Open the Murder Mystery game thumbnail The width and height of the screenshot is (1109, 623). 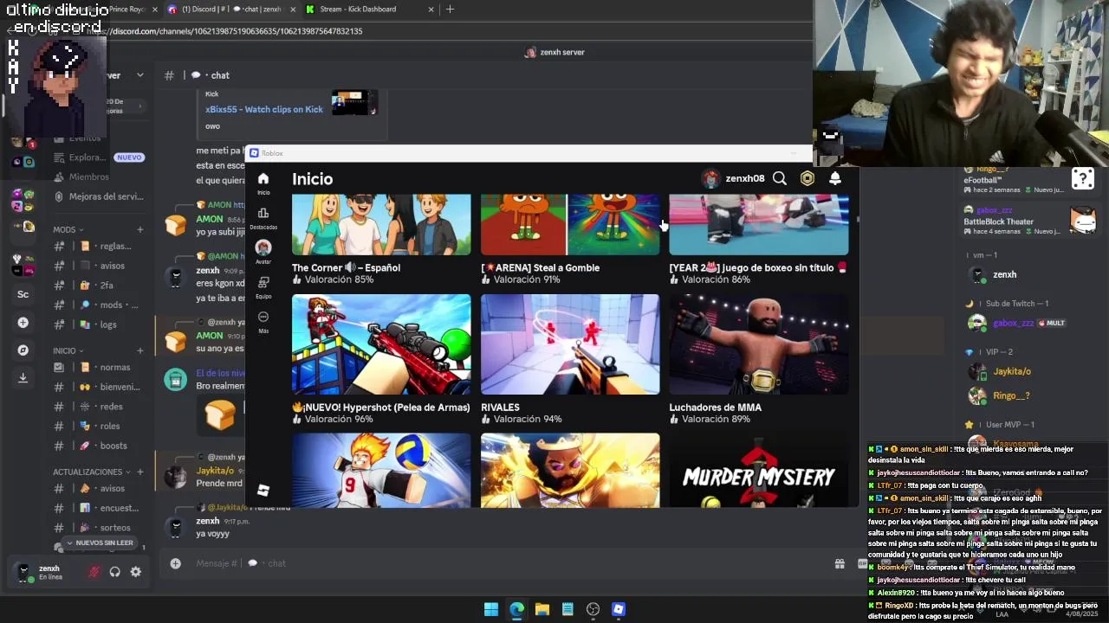759,471
